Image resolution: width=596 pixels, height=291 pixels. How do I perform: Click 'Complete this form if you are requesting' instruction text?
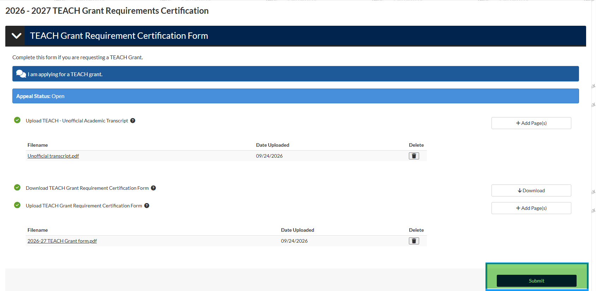(78, 57)
